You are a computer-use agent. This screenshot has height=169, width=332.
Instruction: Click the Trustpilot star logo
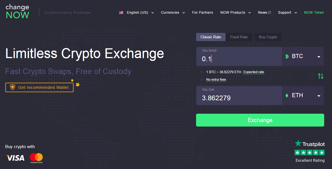pos(298,143)
